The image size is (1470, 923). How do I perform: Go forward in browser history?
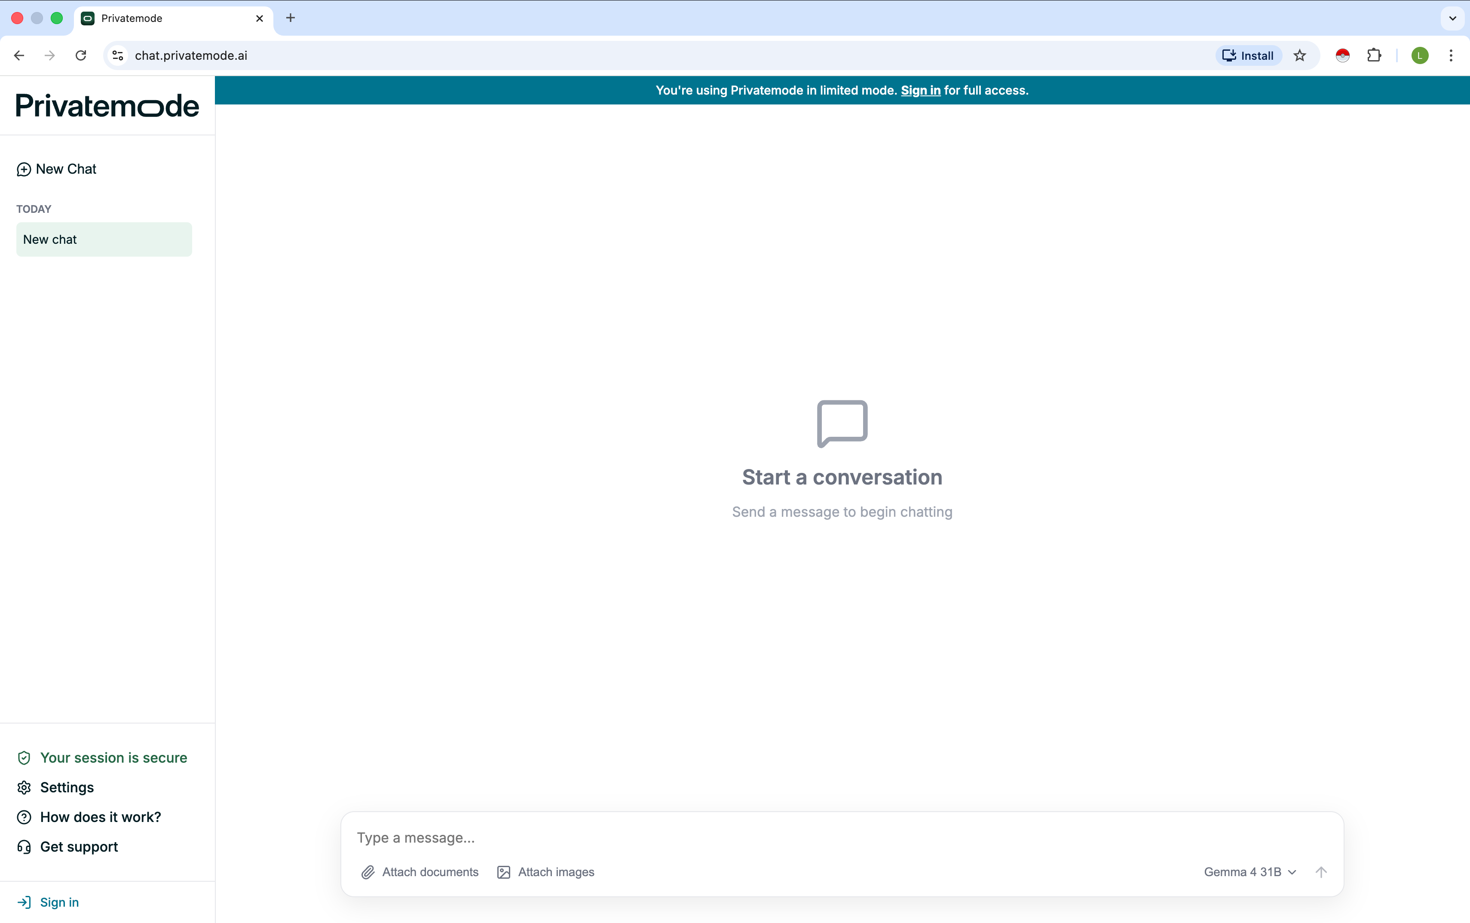(50, 55)
